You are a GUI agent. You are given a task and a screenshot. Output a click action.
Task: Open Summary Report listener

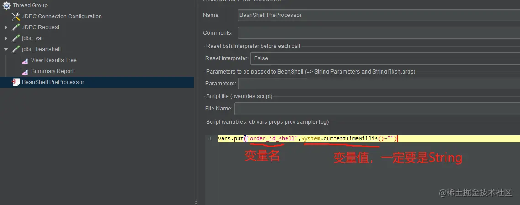(x=53, y=71)
